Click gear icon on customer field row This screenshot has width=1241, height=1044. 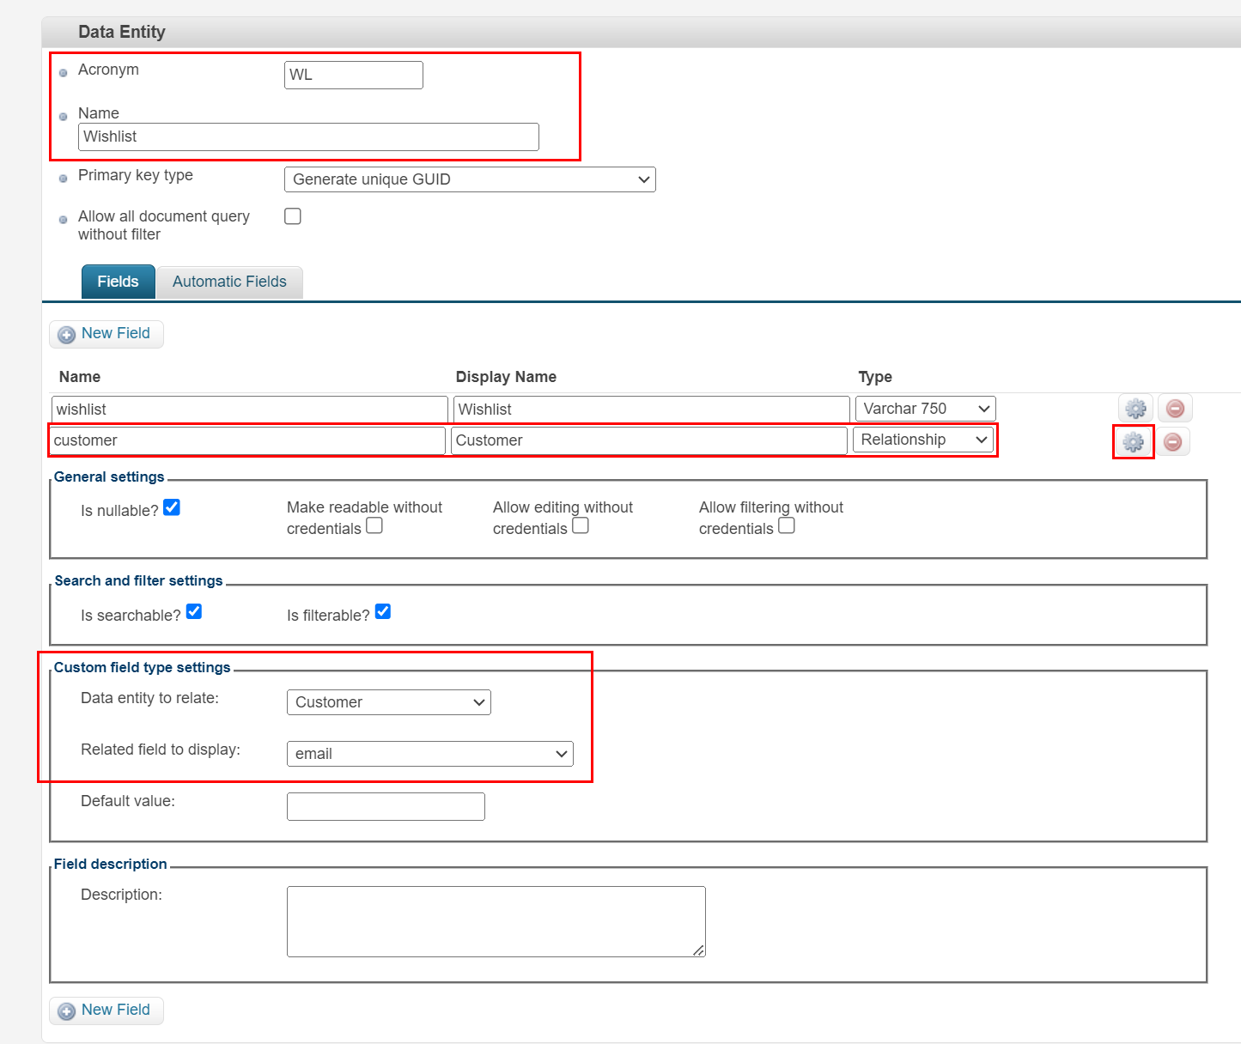1133,441
